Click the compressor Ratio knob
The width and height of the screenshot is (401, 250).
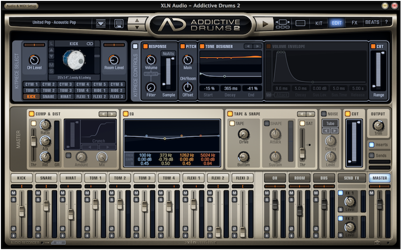[45, 125]
